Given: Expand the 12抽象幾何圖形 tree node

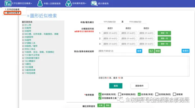Looking at the screenshot, I should coord(23,58).
